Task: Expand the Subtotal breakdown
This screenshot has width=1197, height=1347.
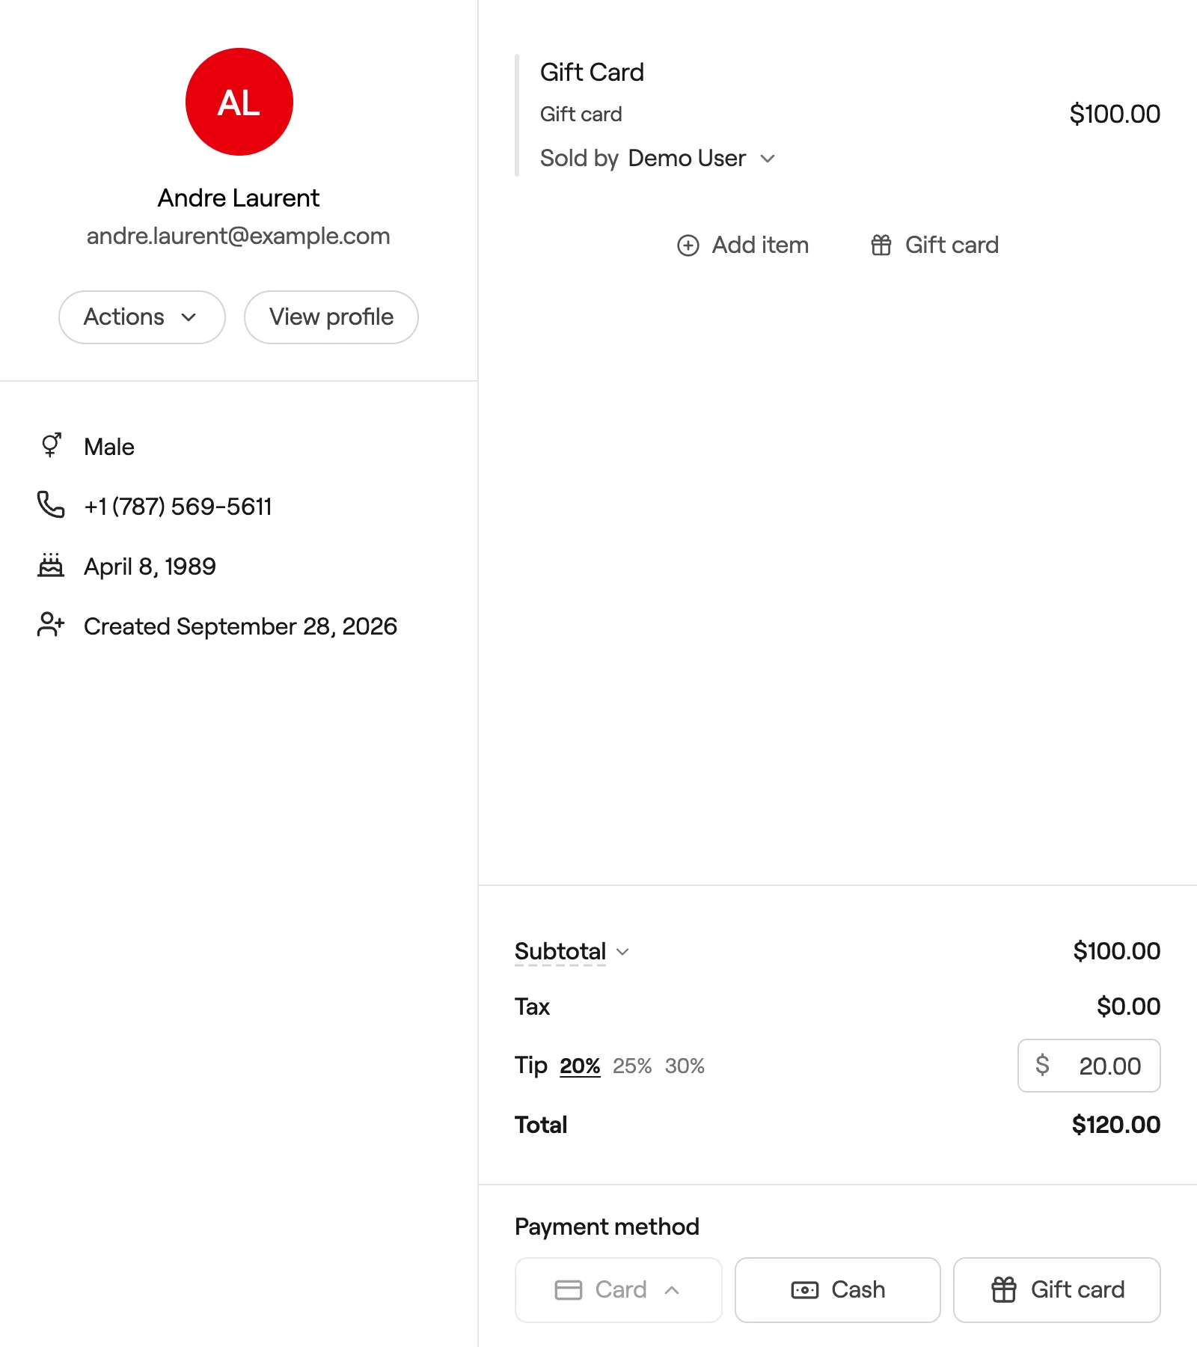Action: coord(572,952)
